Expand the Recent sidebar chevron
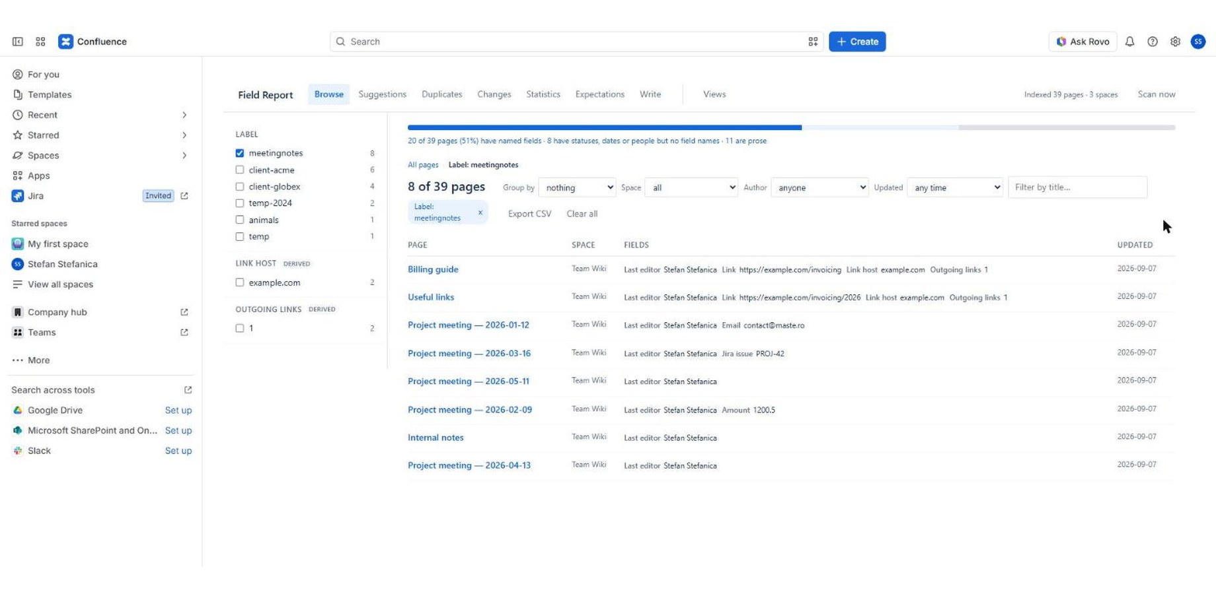 click(x=184, y=115)
